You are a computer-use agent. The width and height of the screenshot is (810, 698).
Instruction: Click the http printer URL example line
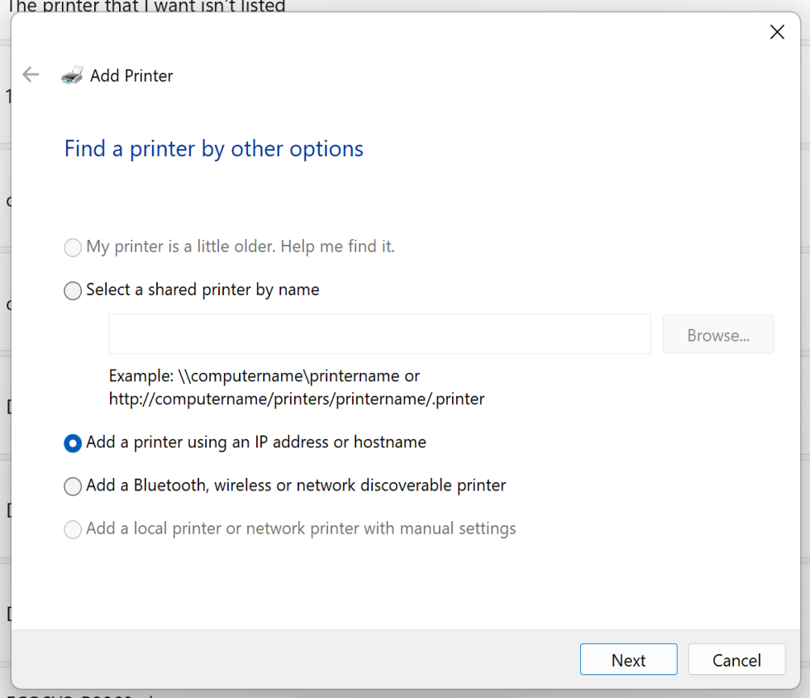tap(296, 398)
